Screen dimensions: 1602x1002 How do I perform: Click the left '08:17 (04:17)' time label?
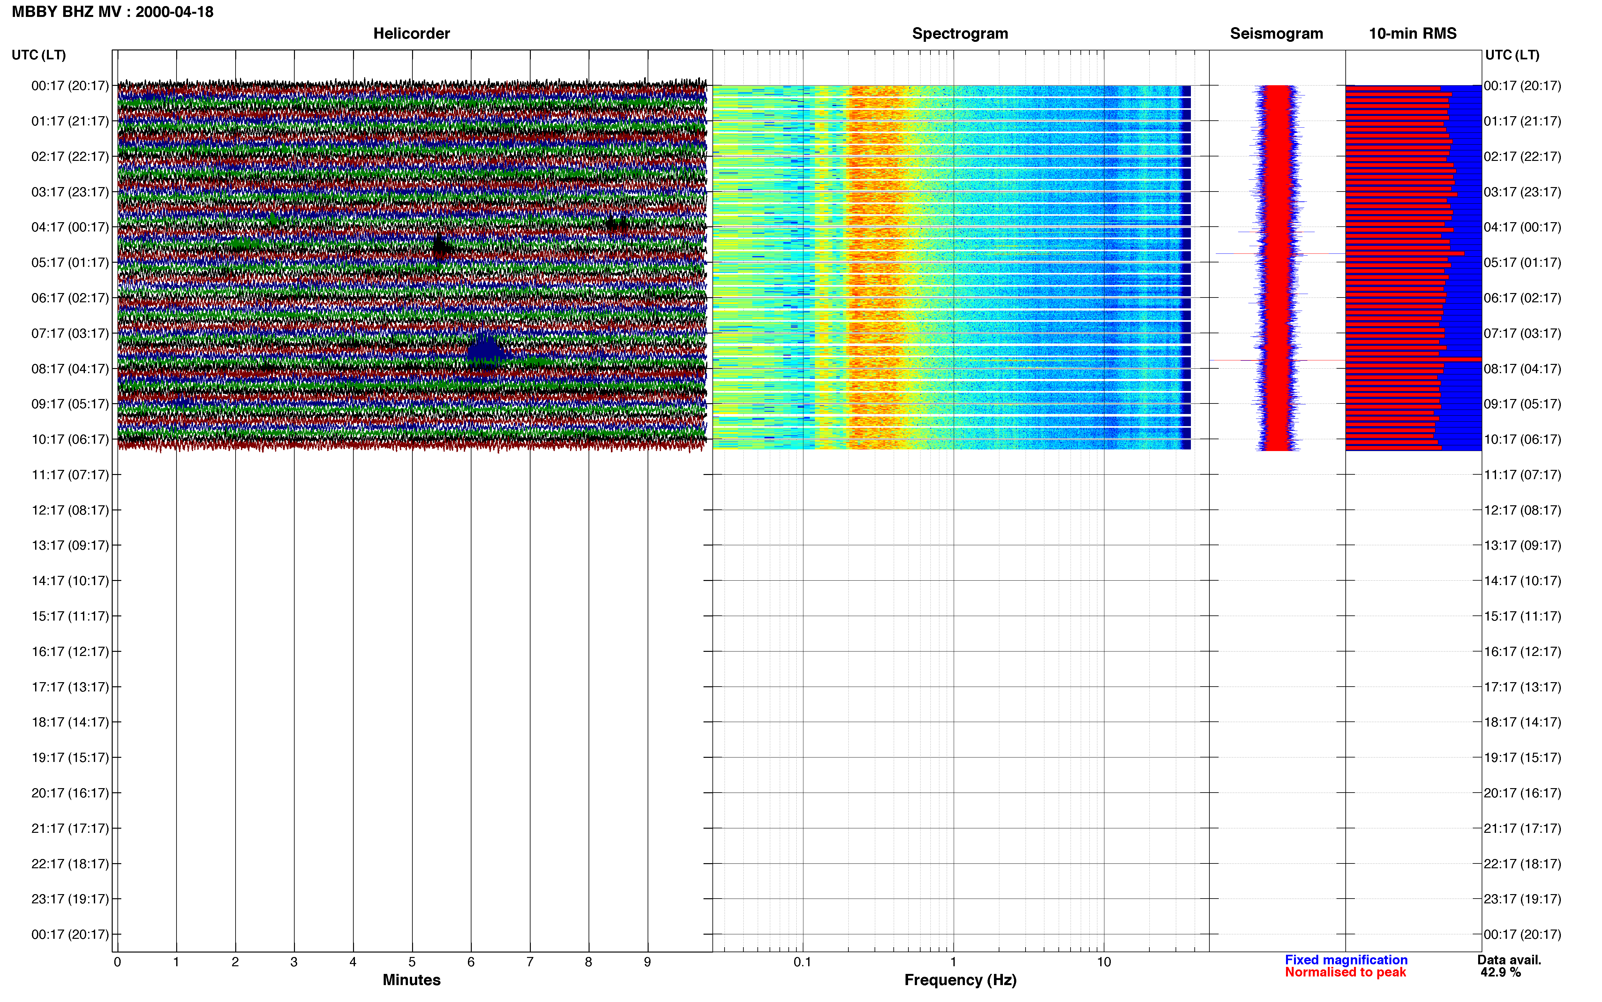[70, 368]
